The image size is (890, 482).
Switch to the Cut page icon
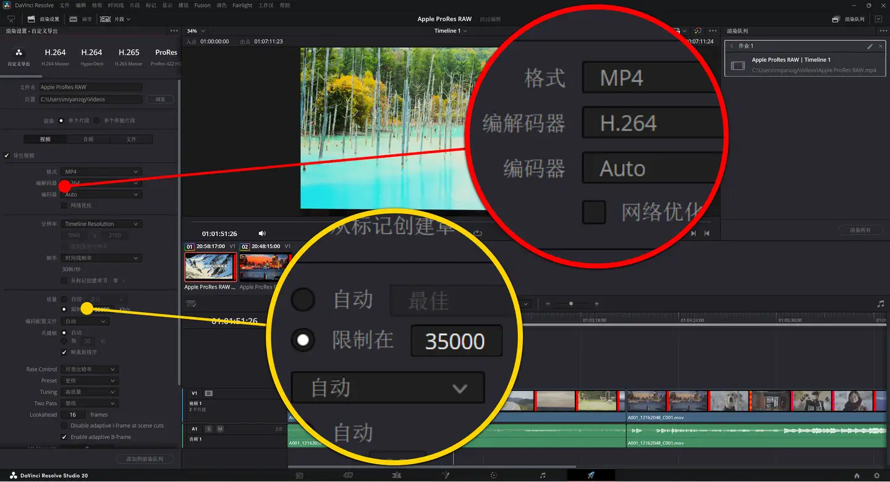348,475
